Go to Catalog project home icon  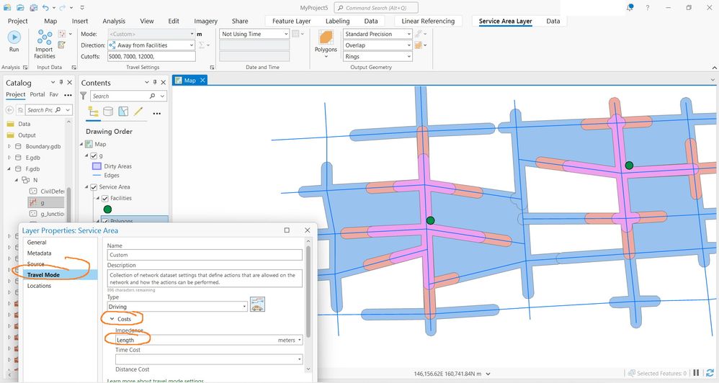pos(20,110)
